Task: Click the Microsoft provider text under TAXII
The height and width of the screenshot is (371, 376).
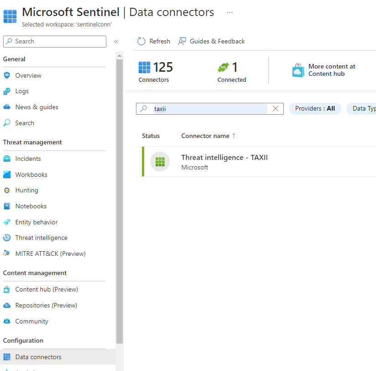Action: click(x=195, y=167)
